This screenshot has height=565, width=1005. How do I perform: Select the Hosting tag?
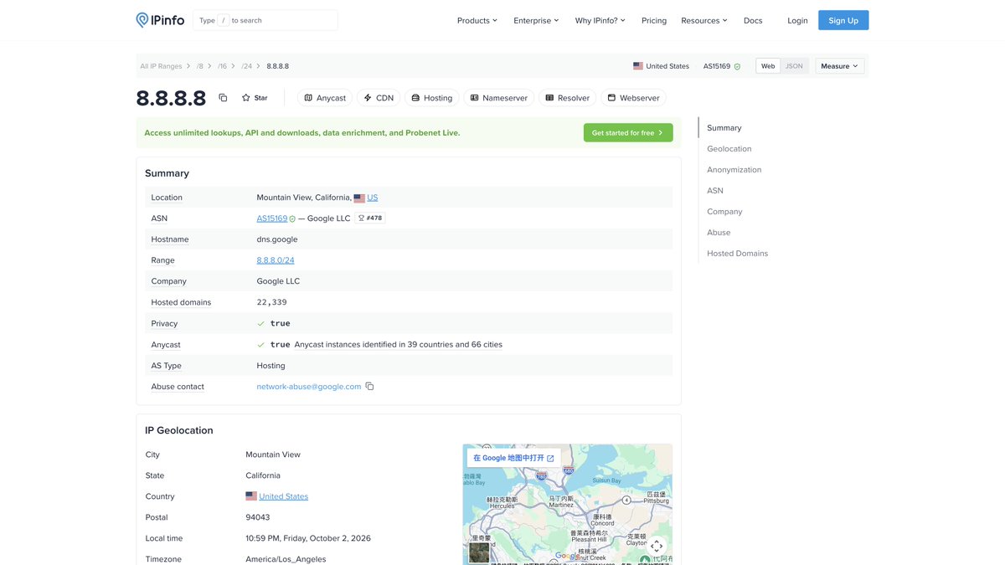coord(432,98)
